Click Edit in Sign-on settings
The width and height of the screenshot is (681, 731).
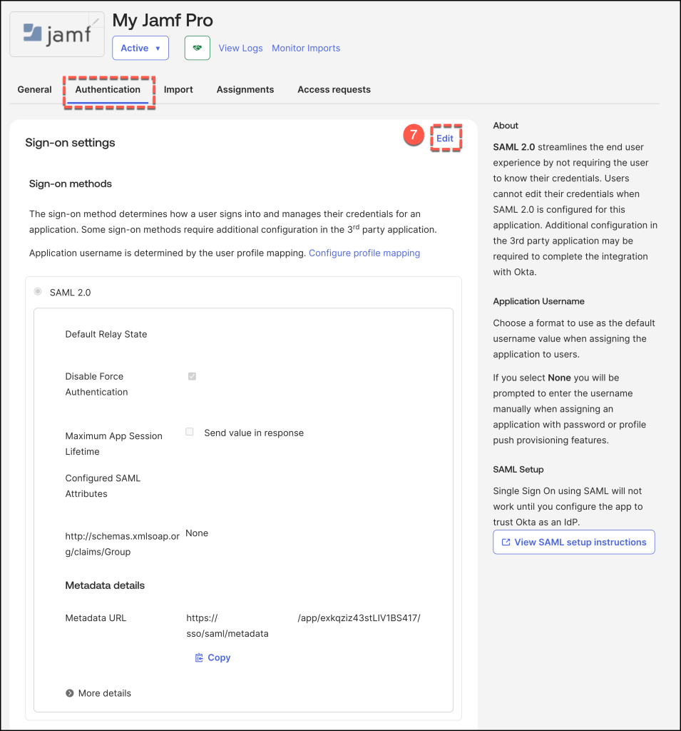tap(445, 138)
